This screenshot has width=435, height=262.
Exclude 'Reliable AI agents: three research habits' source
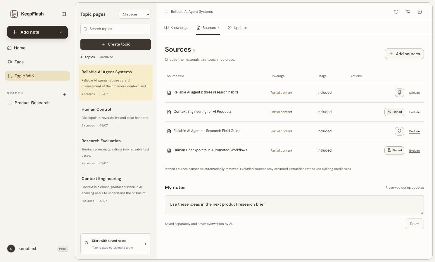[x=415, y=93]
